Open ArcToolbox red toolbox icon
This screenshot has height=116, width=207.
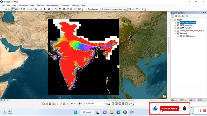(x=123, y=104)
